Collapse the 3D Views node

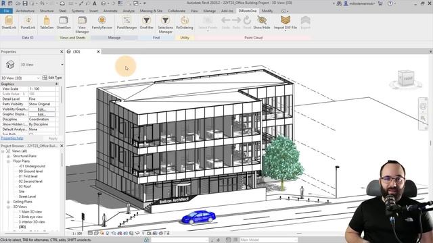pos(8,207)
